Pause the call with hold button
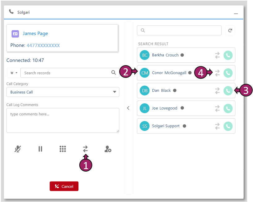Screen dimensions: 253x202 pos(40,149)
